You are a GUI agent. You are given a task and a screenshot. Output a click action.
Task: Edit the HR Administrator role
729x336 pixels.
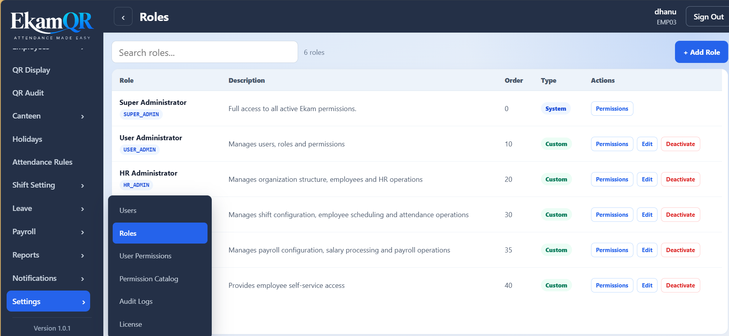tap(647, 179)
